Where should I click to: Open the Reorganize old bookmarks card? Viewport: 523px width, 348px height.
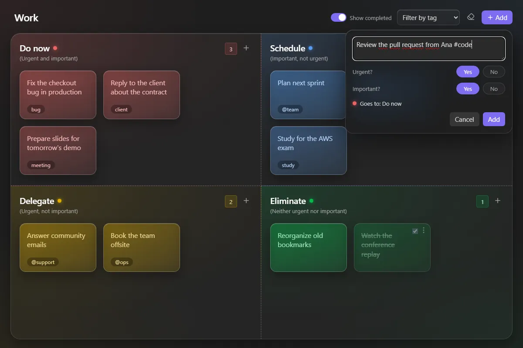pos(309,248)
